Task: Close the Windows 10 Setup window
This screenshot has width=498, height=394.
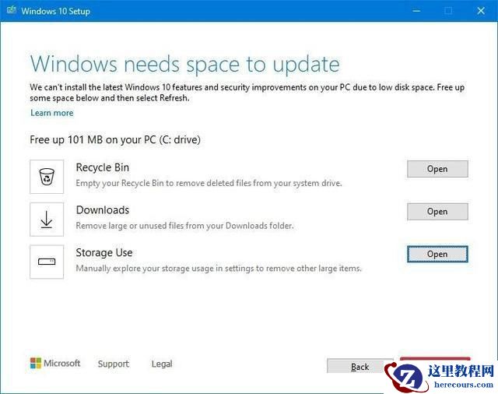Action: coord(481,11)
